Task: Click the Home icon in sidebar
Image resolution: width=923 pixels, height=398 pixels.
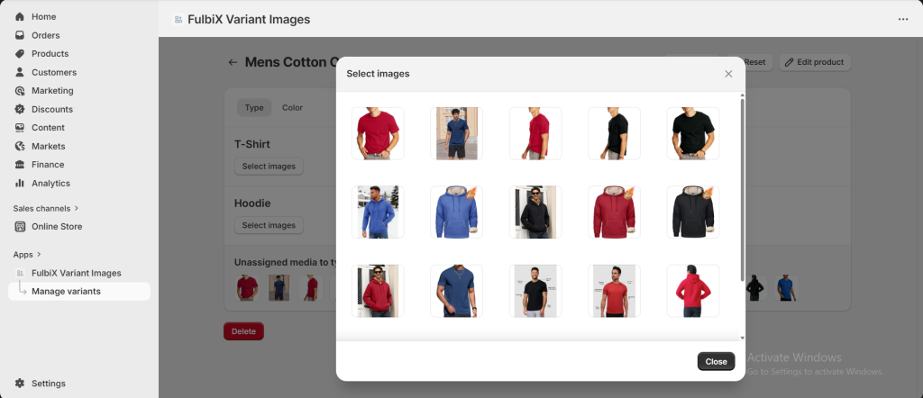Action: (x=20, y=17)
